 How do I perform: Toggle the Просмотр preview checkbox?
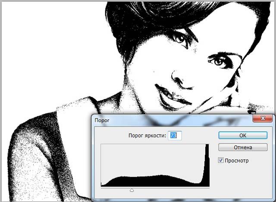pos(221,160)
